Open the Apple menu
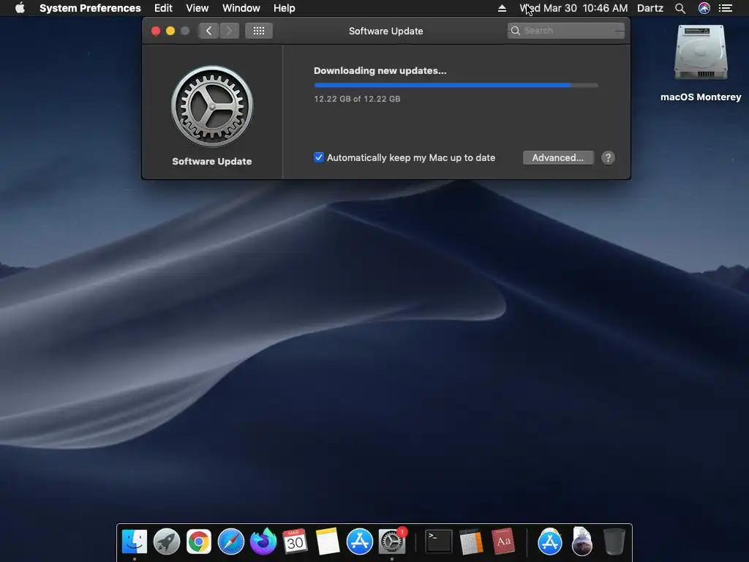 (x=20, y=8)
